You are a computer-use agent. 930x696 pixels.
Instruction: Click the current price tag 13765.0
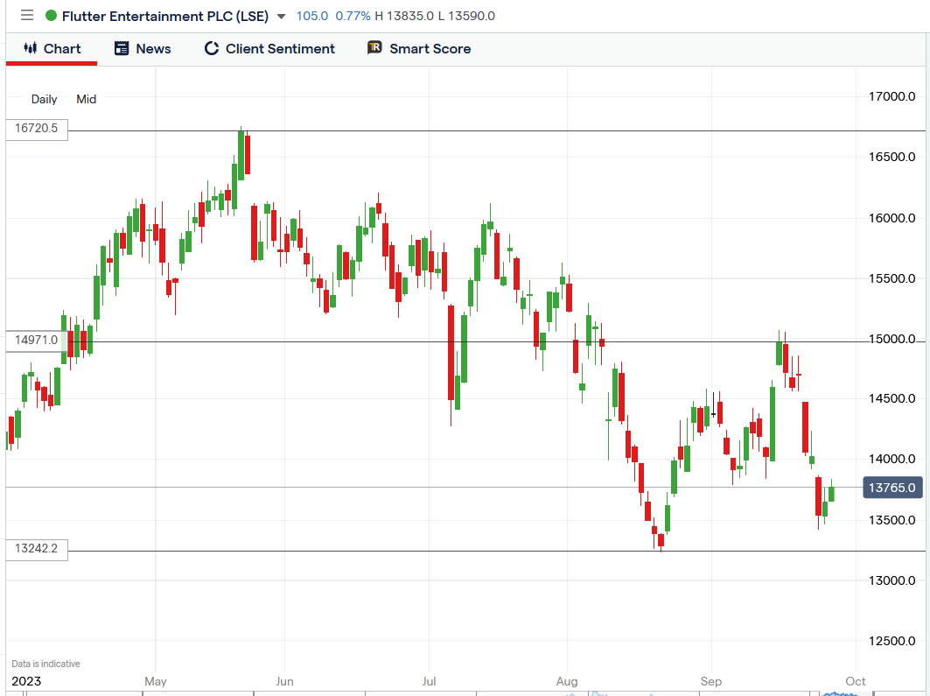point(892,488)
